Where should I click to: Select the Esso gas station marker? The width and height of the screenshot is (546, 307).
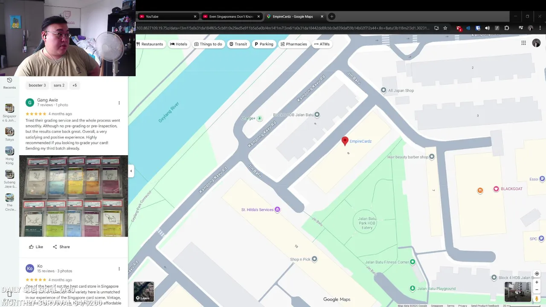[542, 179]
